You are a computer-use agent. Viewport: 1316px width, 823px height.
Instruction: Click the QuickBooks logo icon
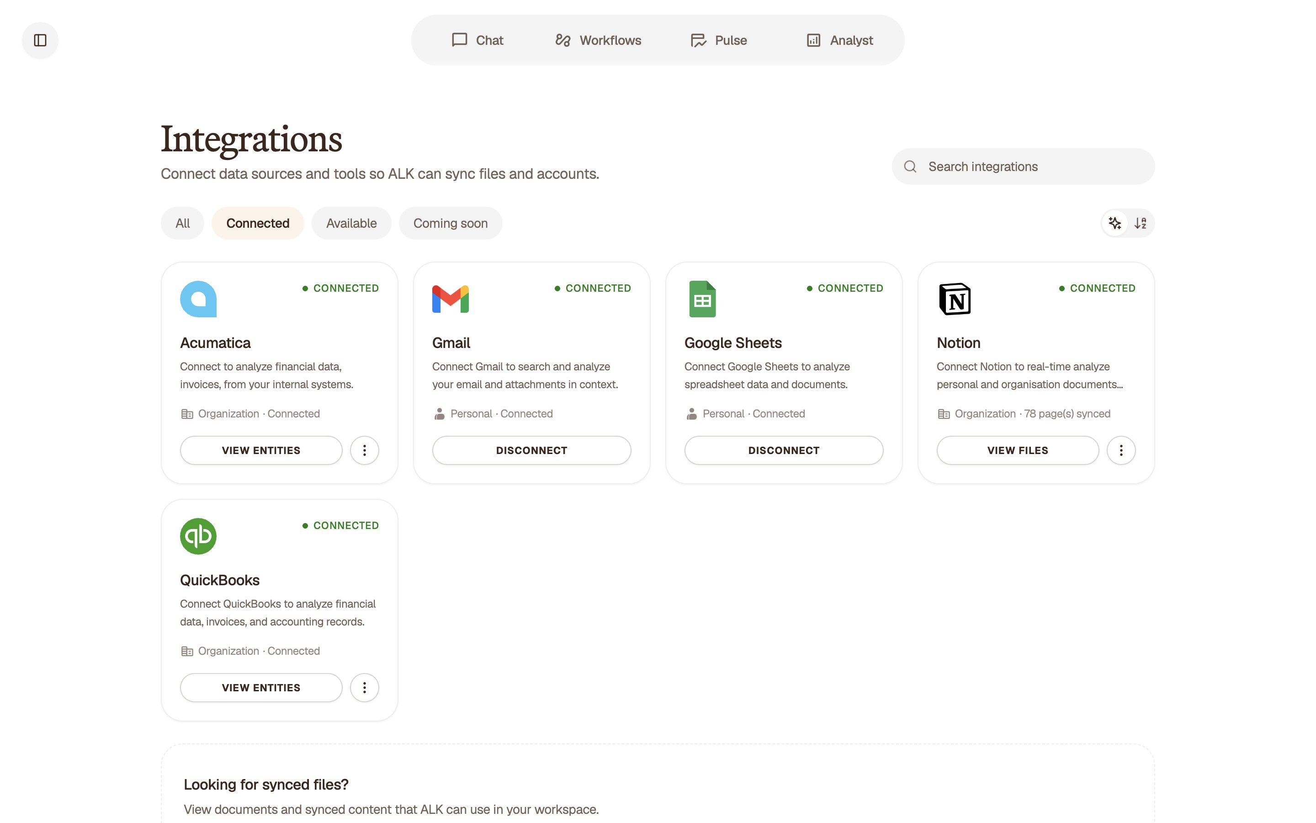[198, 536]
